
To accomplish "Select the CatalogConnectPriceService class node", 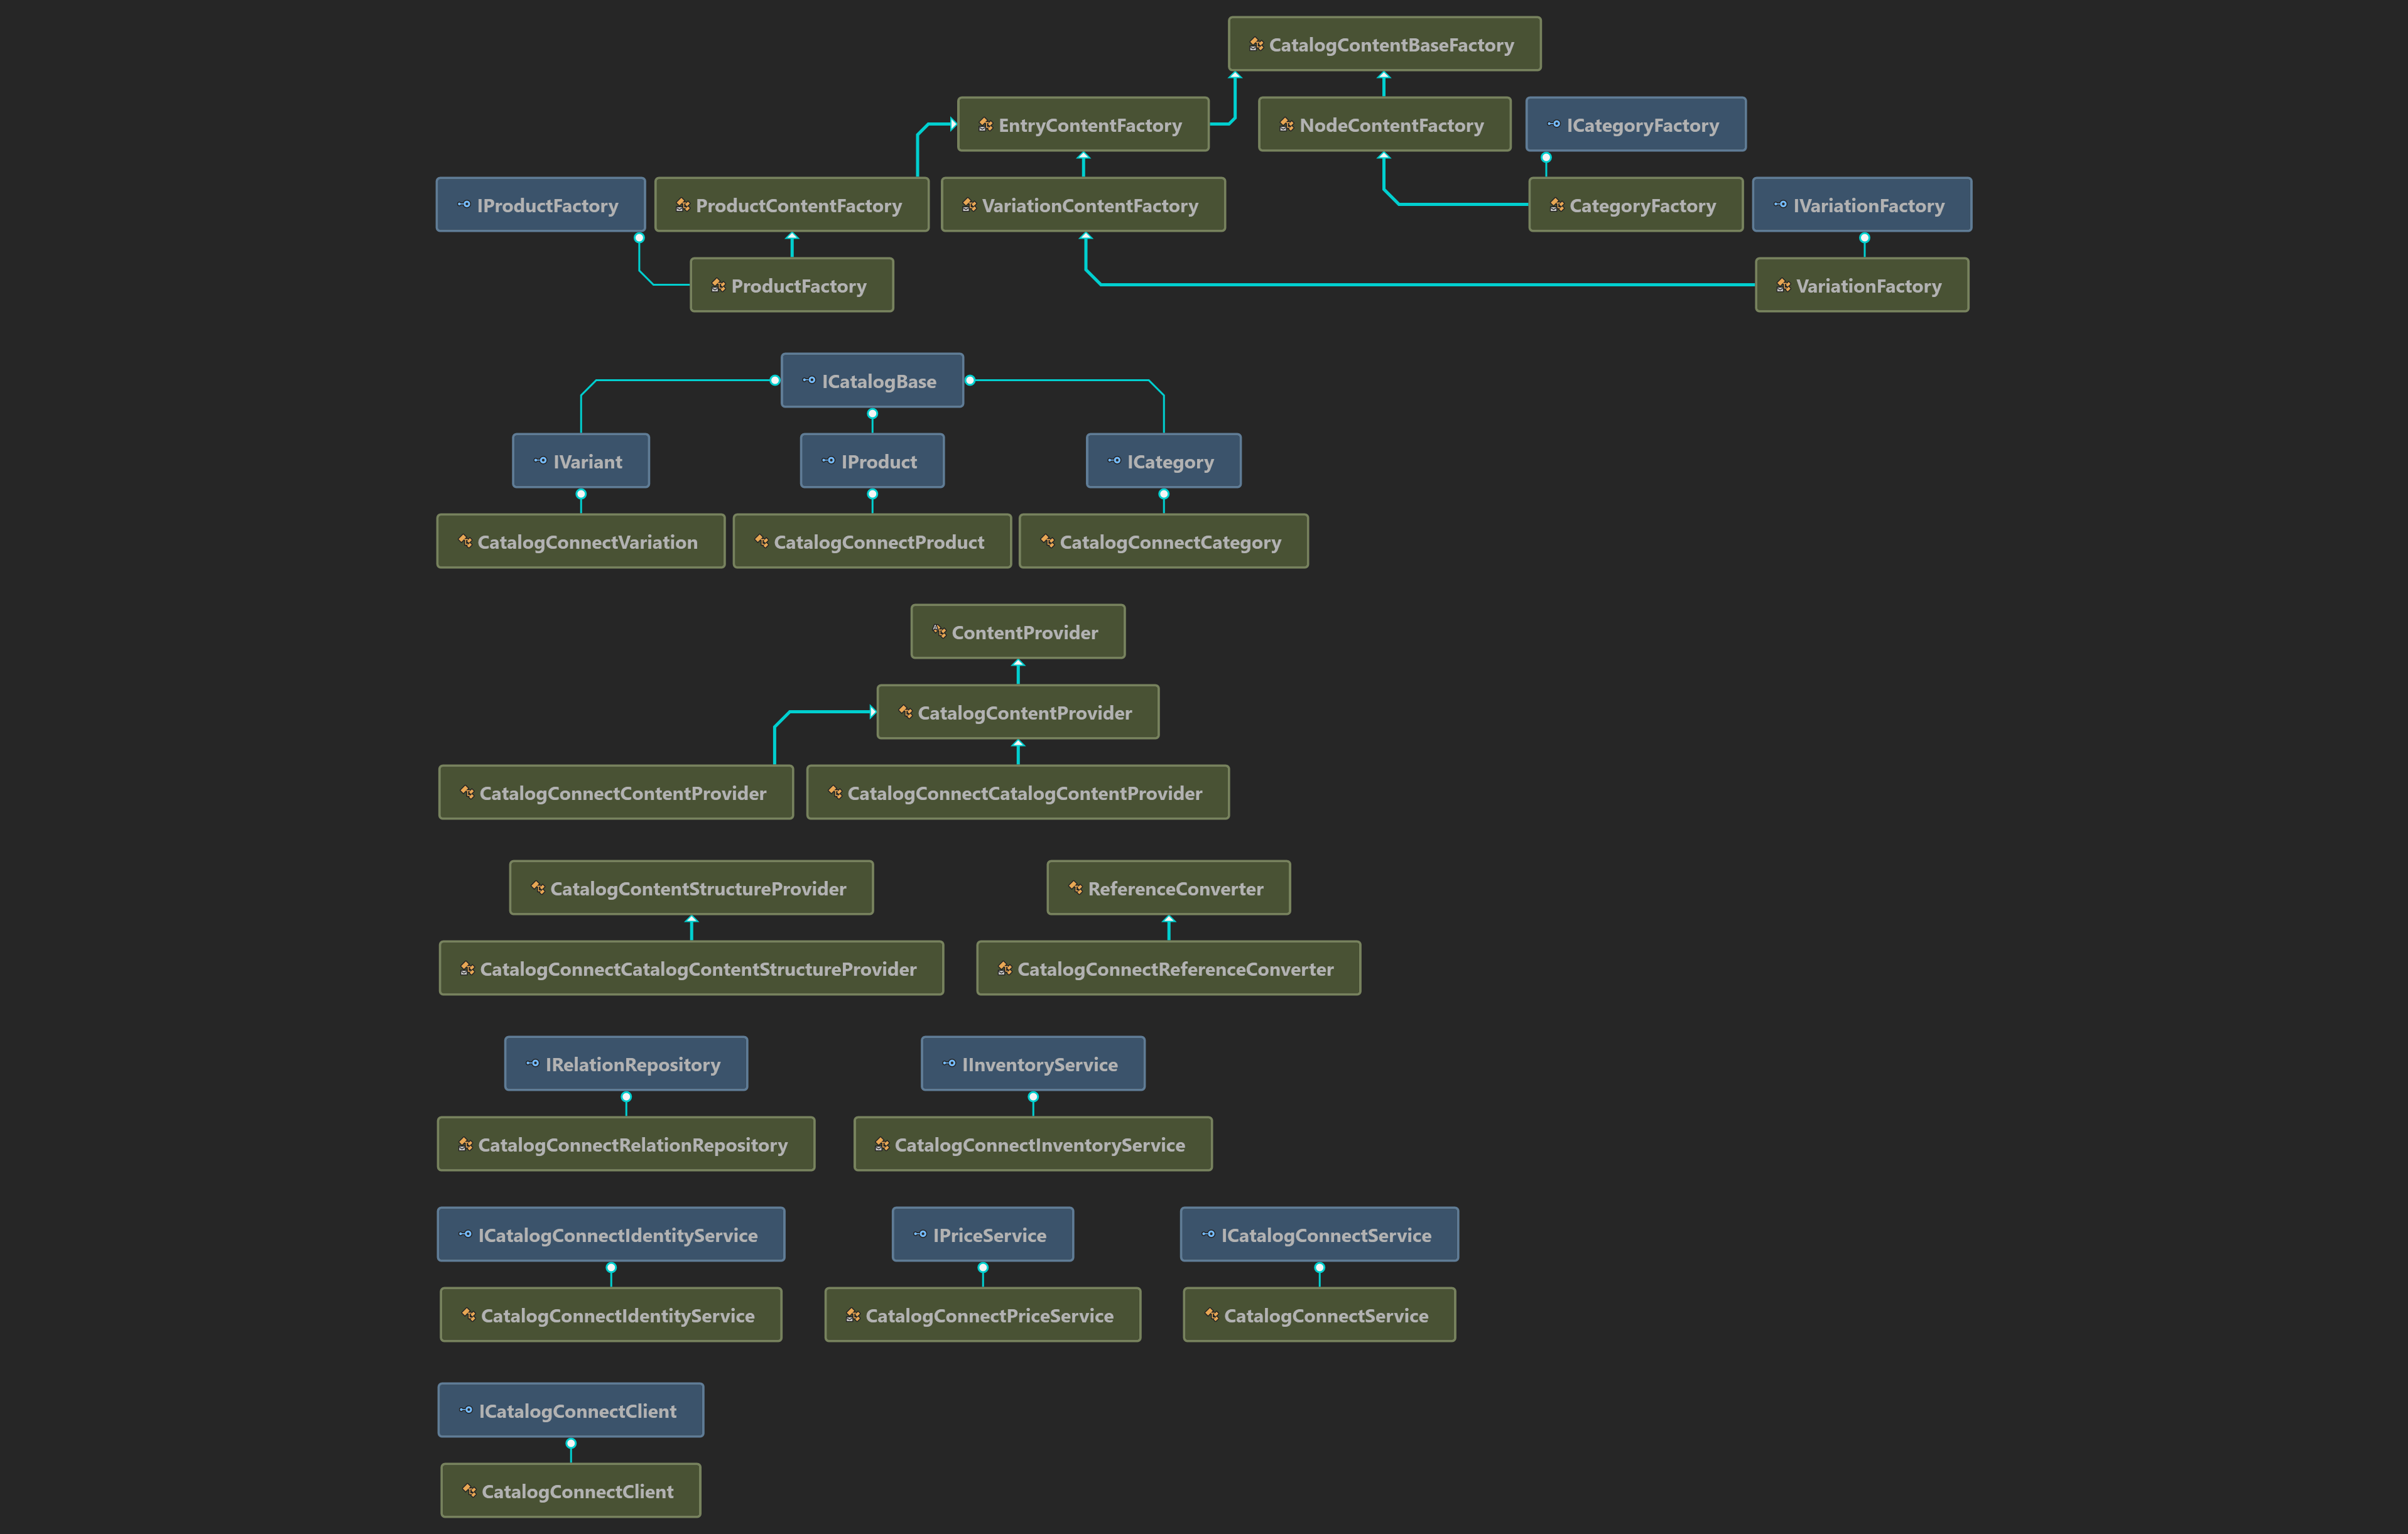I will (982, 1315).
